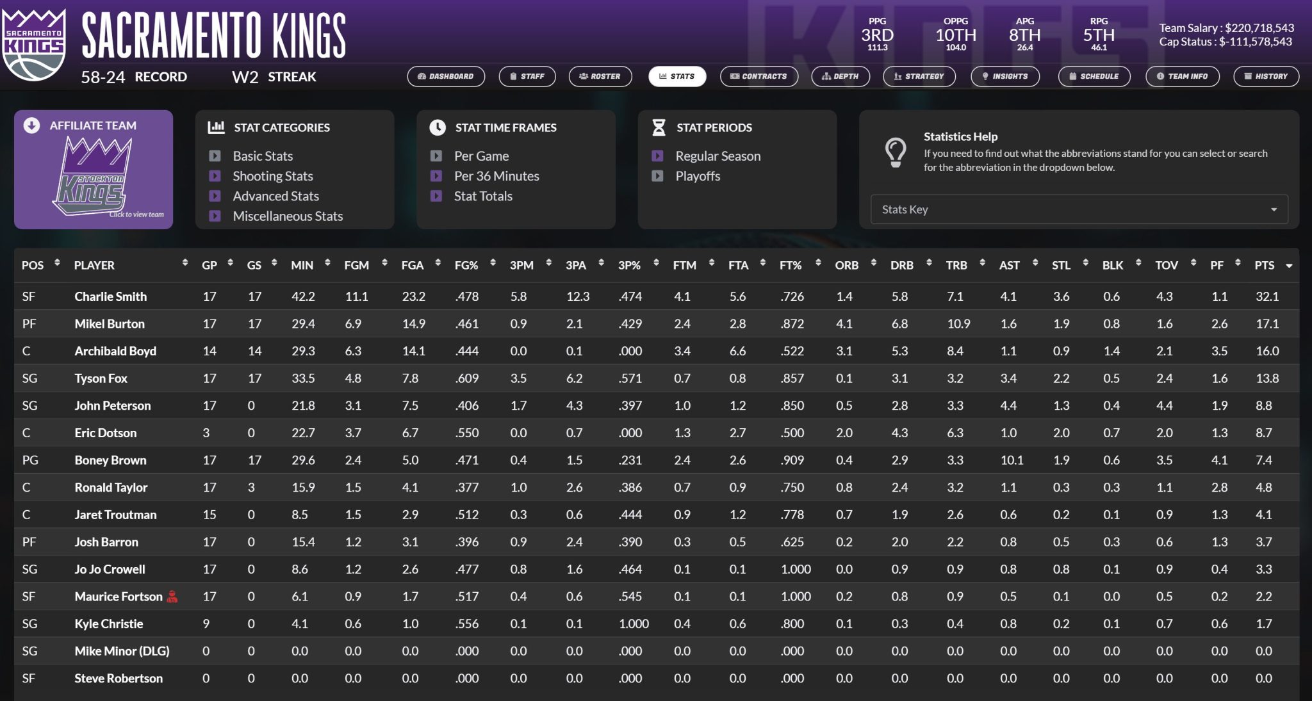Go to the Schedule page
The height and width of the screenshot is (701, 1312).
pyautogui.click(x=1094, y=76)
